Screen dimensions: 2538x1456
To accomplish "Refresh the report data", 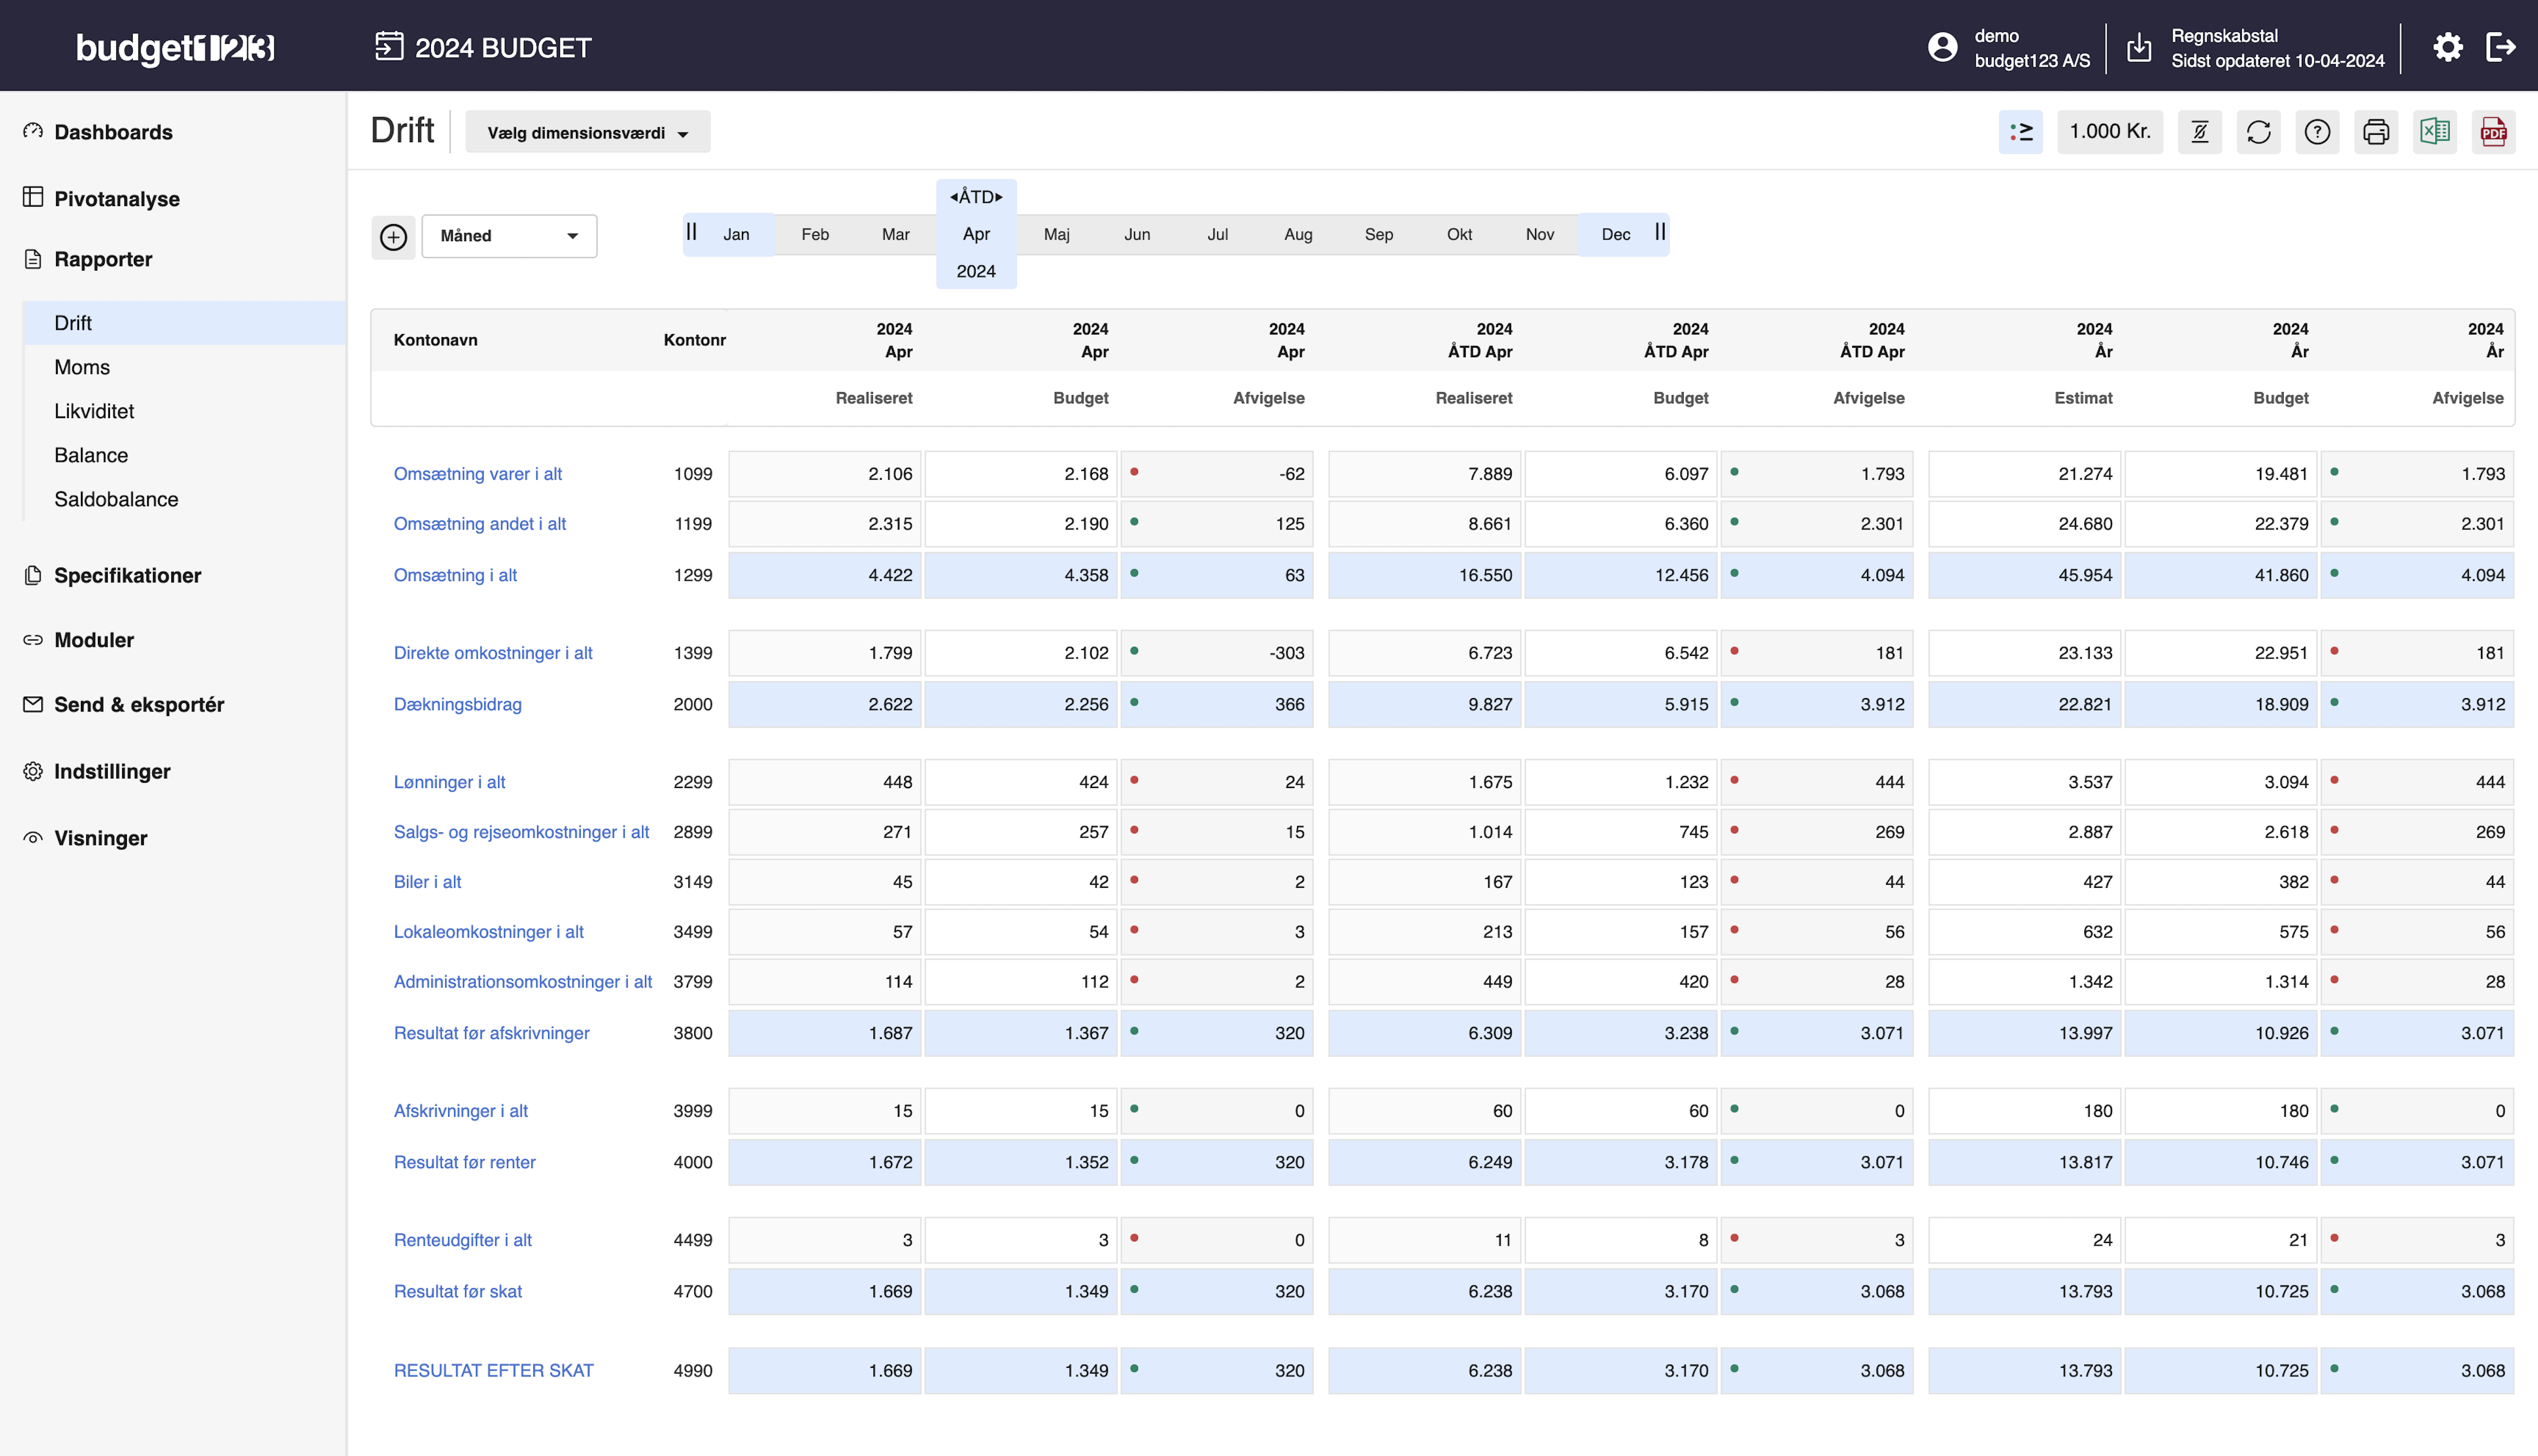I will pyautogui.click(x=2259, y=131).
